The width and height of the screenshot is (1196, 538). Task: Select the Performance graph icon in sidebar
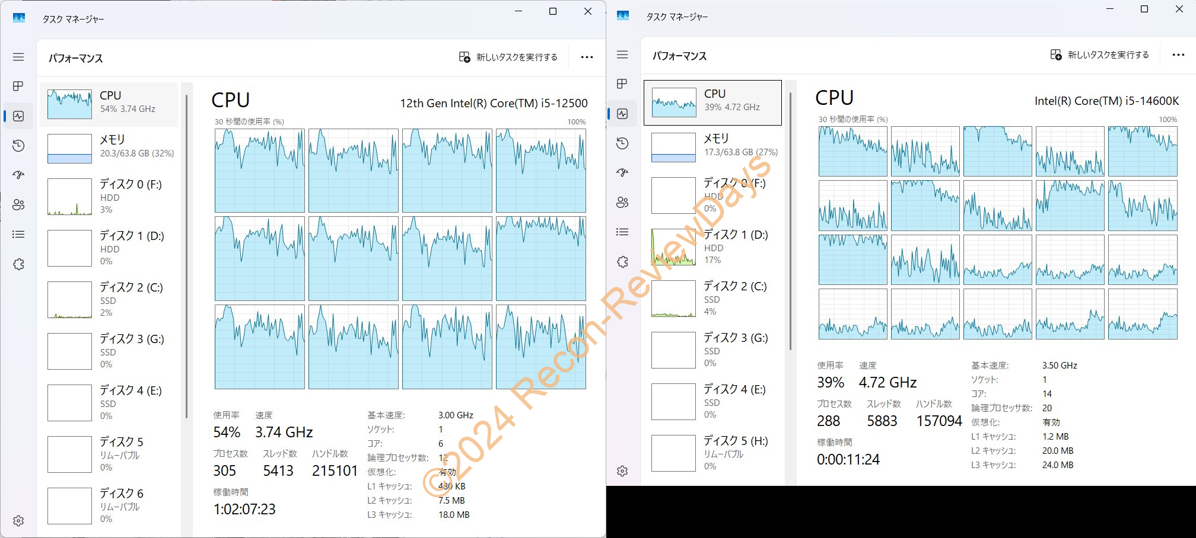tap(18, 116)
